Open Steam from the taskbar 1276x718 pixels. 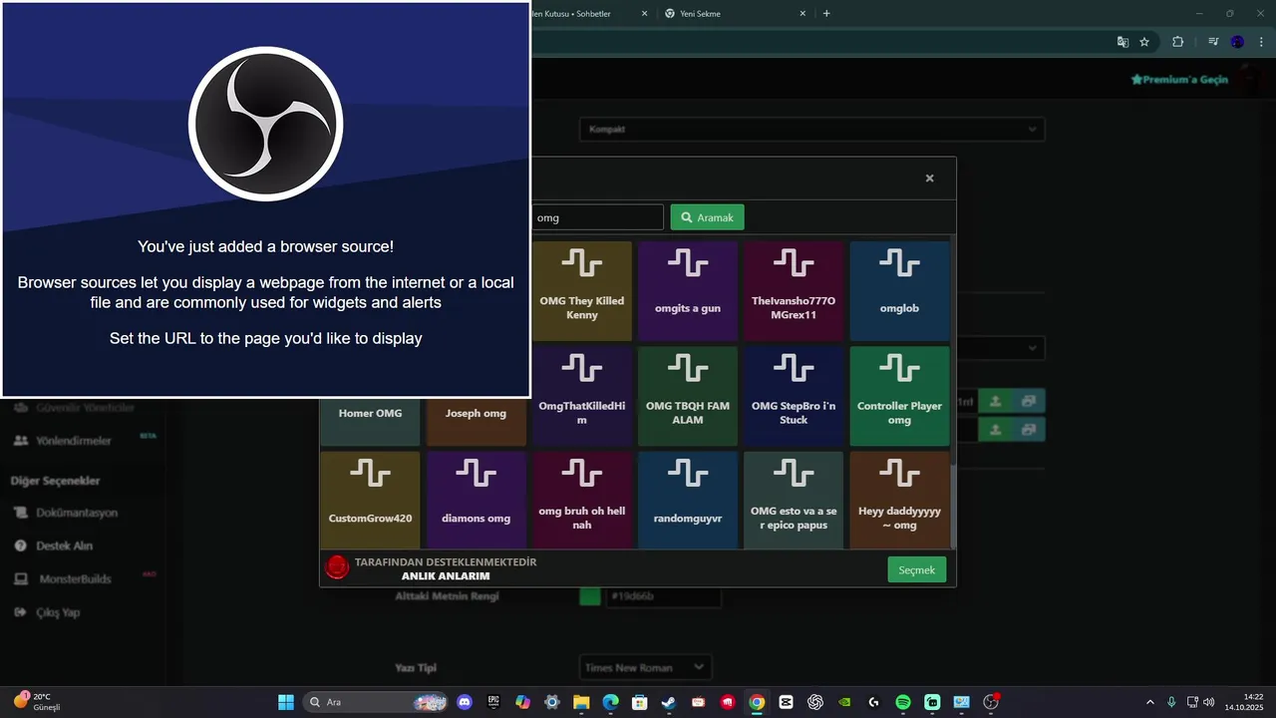pos(669,702)
